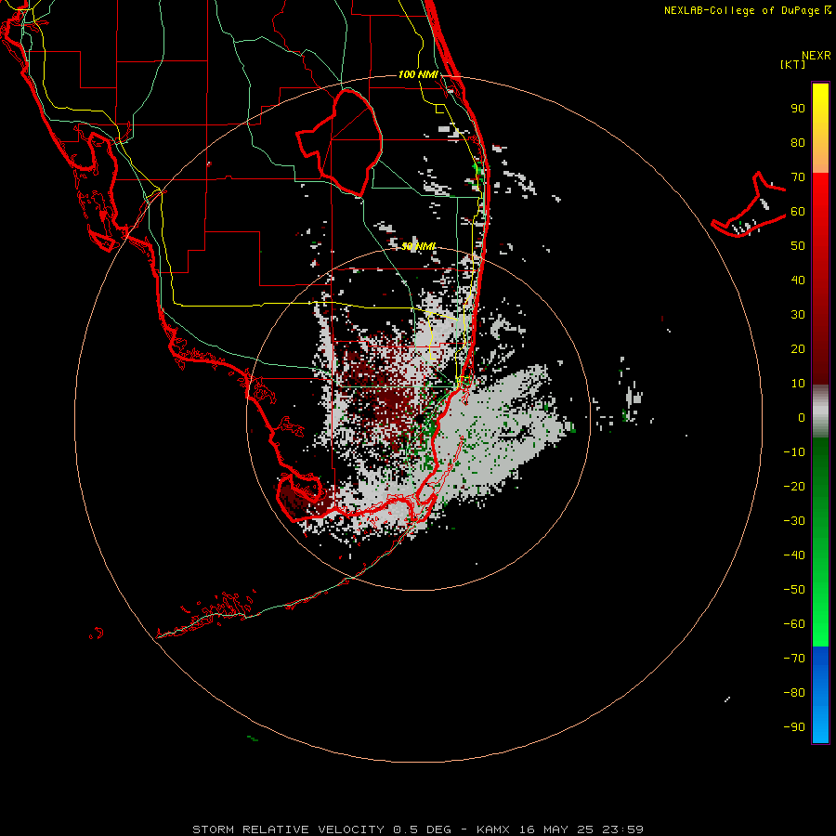Click the 23:59 timestamp in the footer
Viewport: 836px width, 836px height.
pos(622,829)
